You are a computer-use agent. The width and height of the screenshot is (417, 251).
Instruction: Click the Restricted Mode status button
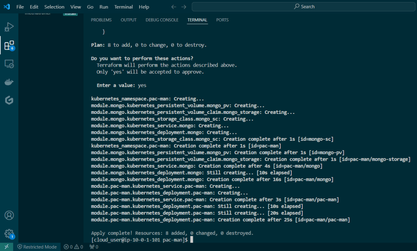[37, 247]
